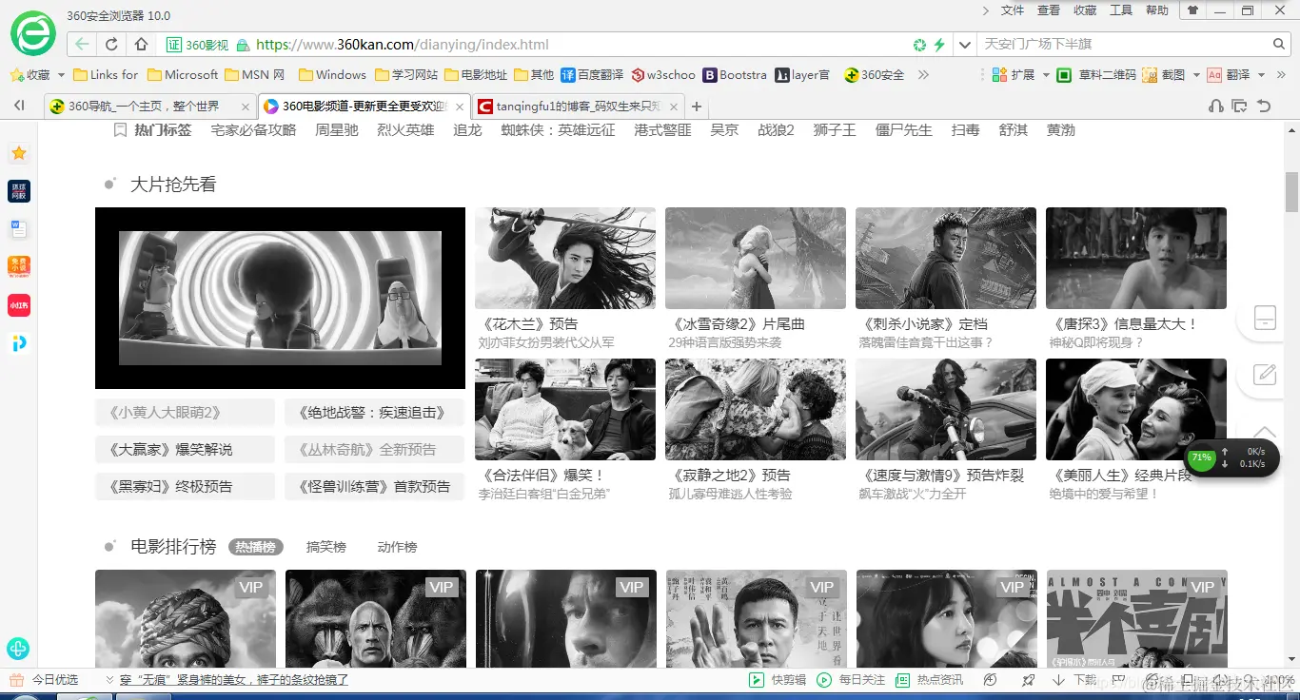
Task: Open the Microsoft bookmark folder
Action: (x=183, y=74)
